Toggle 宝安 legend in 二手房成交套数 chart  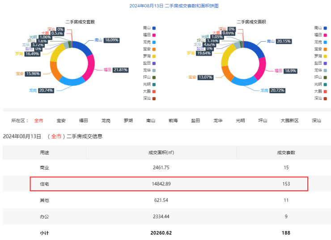point(149,49)
